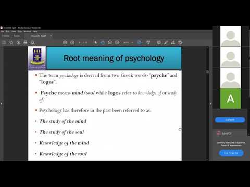The width and height of the screenshot is (250, 187).
Task: Click the Free 7-day trial button
Action: click(231, 153)
